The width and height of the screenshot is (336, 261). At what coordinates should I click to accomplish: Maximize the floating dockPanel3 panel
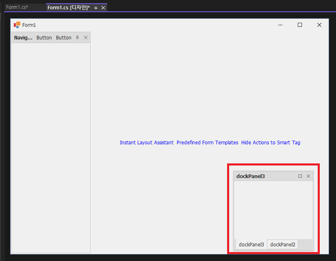(300, 176)
